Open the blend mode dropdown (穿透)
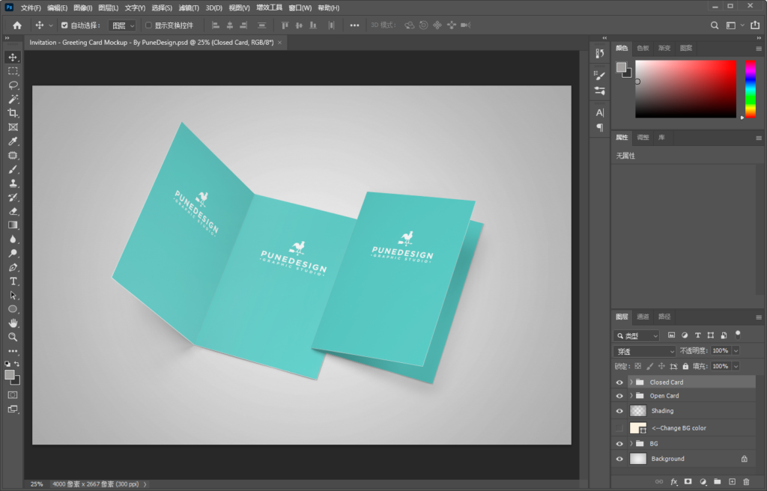767x491 pixels. tap(644, 351)
